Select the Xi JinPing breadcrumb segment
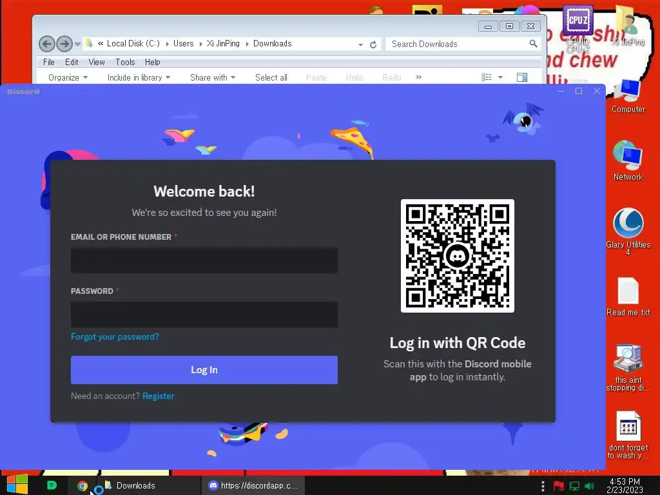This screenshot has width=660, height=495. (223, 43)
